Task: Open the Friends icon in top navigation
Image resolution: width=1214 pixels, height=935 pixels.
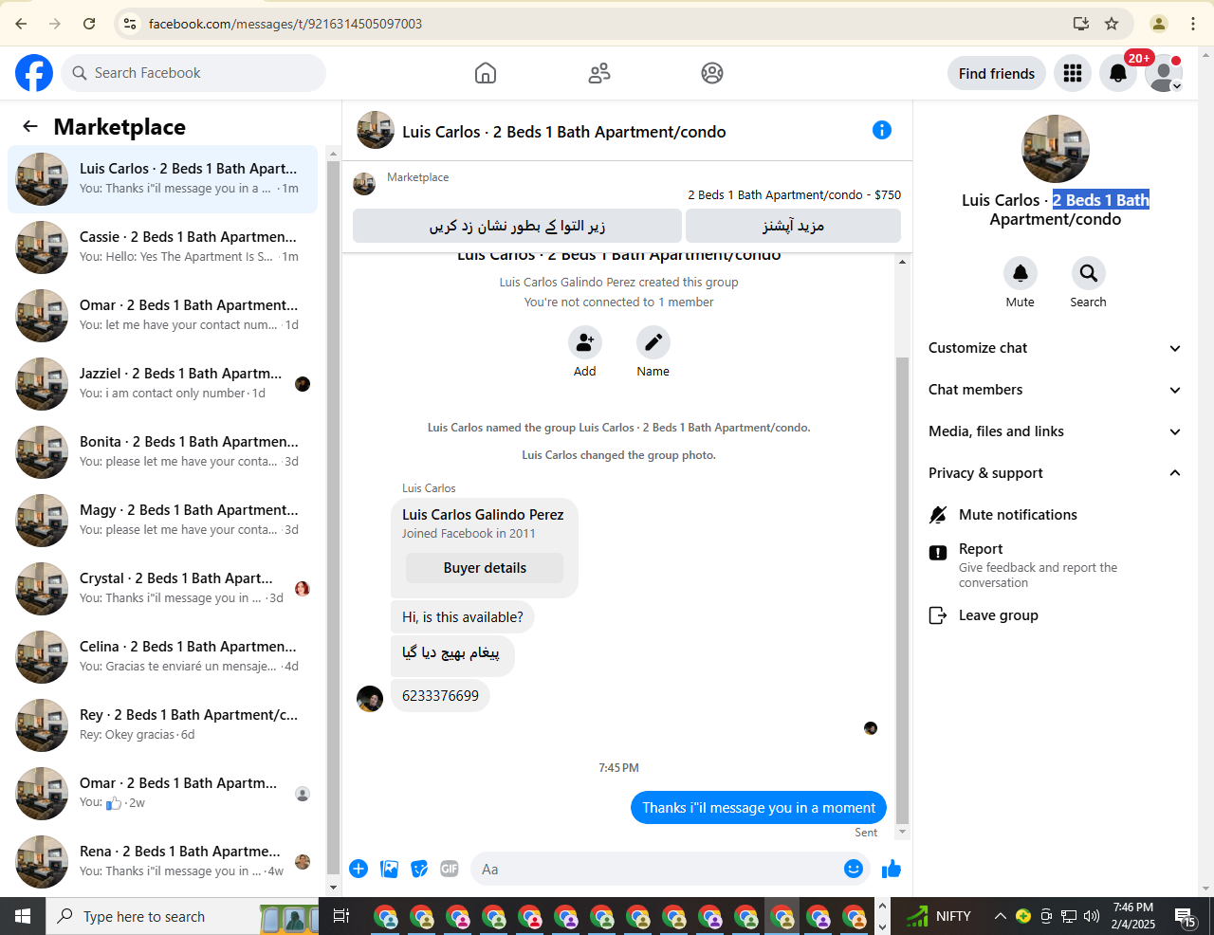Action: tap(599, 73)
